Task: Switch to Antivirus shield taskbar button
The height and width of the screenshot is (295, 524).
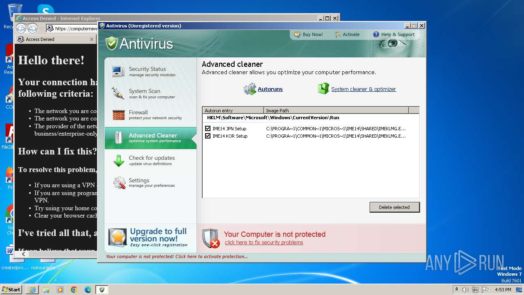Action: pyautogui.click(x=102, y=290)
